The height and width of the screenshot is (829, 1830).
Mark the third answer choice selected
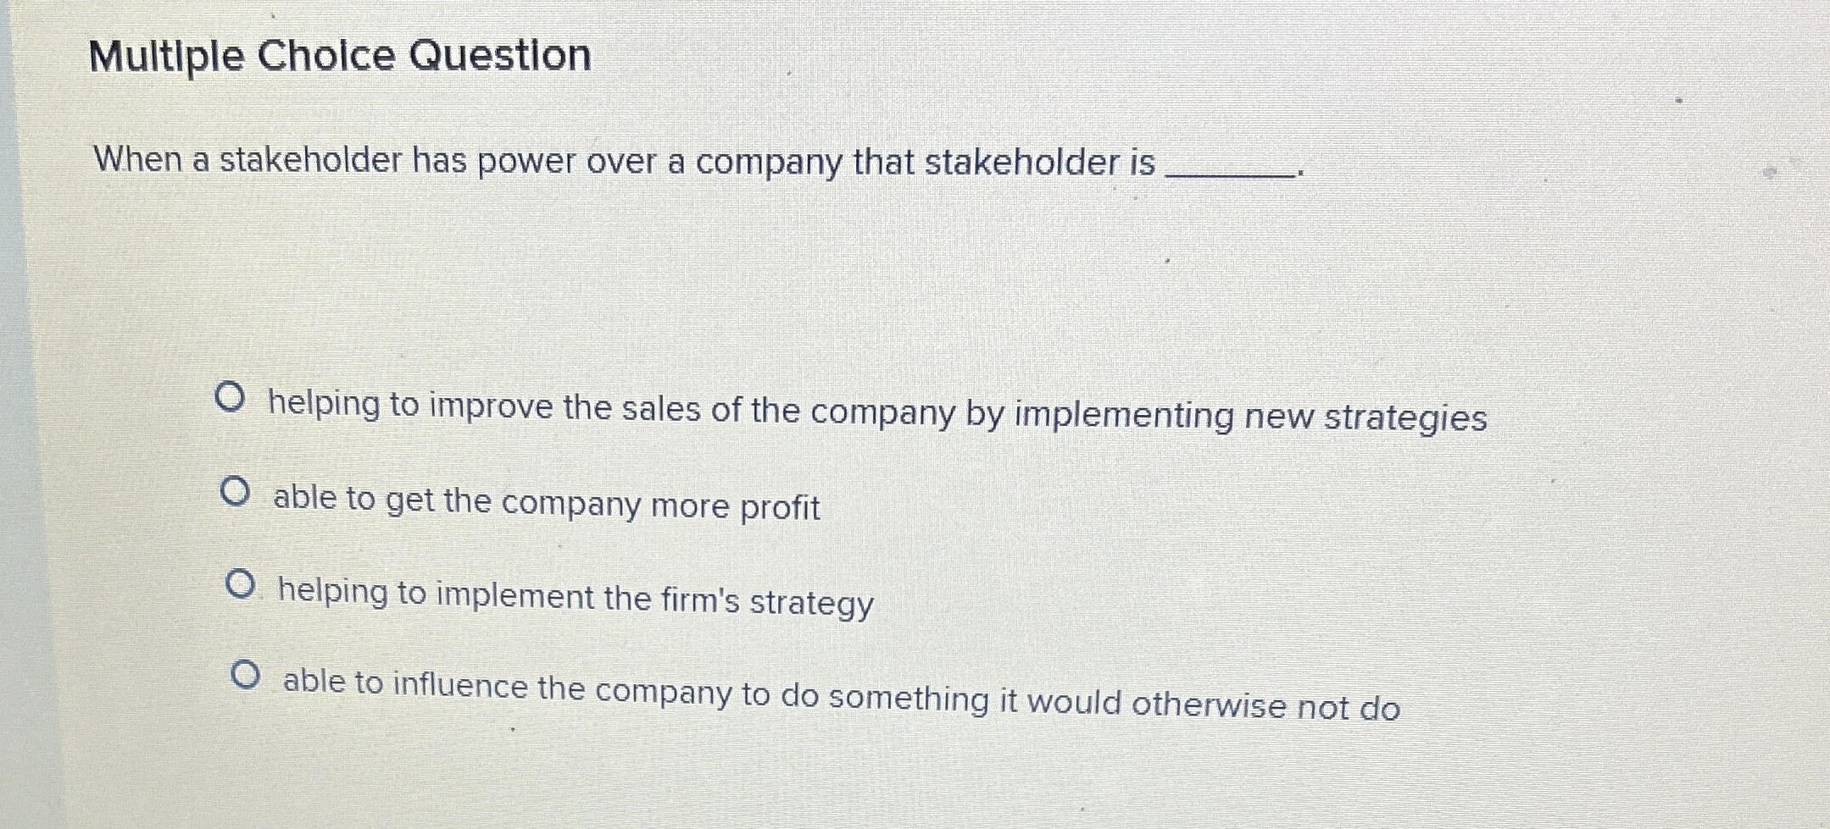pyautogui.click(x=240, y=583)
